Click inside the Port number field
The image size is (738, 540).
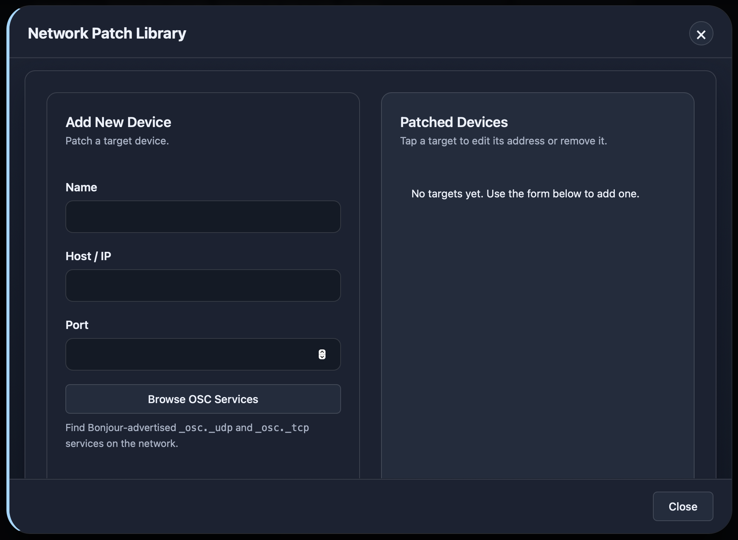(x=189, y=354)
